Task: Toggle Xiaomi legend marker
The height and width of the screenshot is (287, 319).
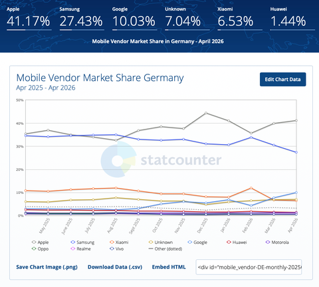Action: [112, 242]
